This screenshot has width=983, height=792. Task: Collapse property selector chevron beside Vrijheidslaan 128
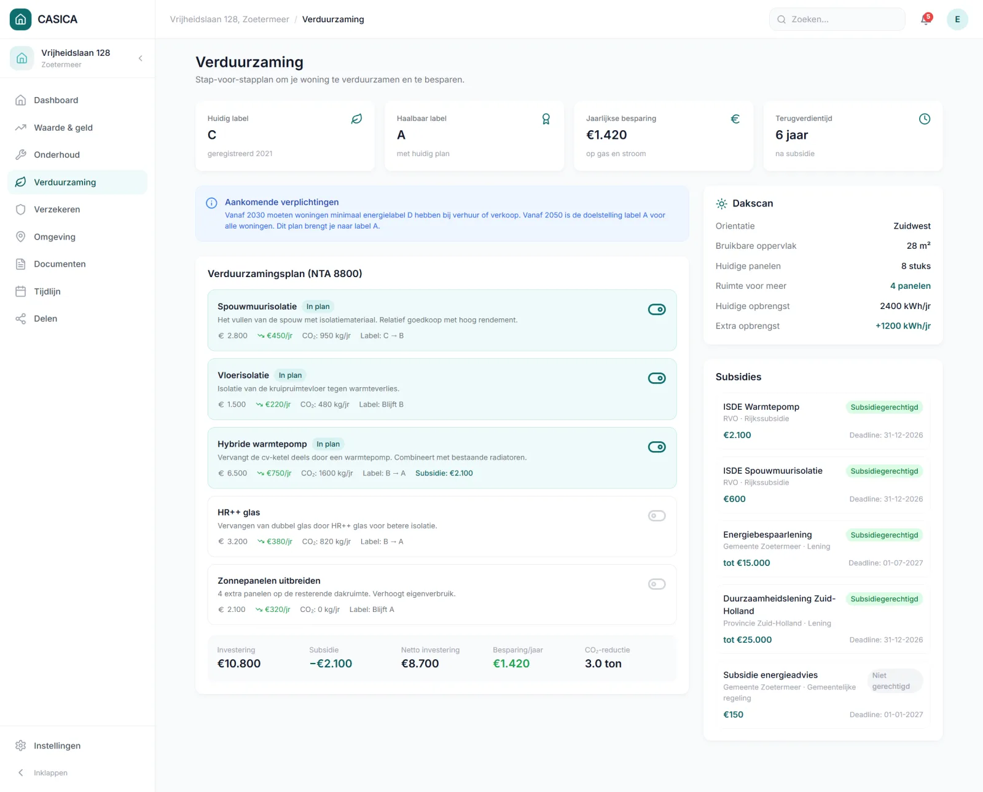[x=141, y=58]
